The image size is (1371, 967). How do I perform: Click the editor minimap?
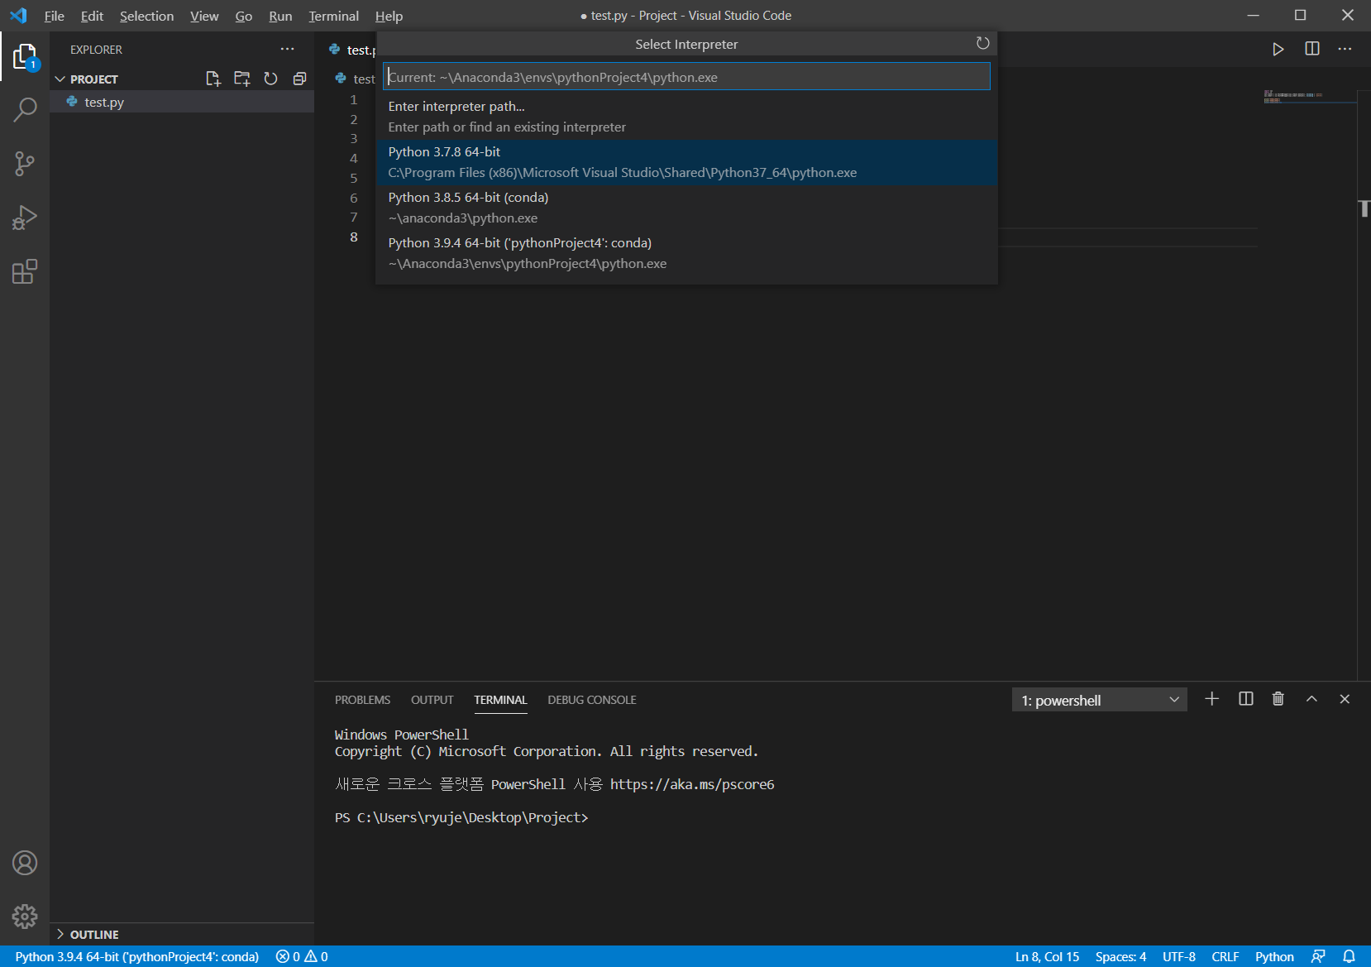point(1310,97)
